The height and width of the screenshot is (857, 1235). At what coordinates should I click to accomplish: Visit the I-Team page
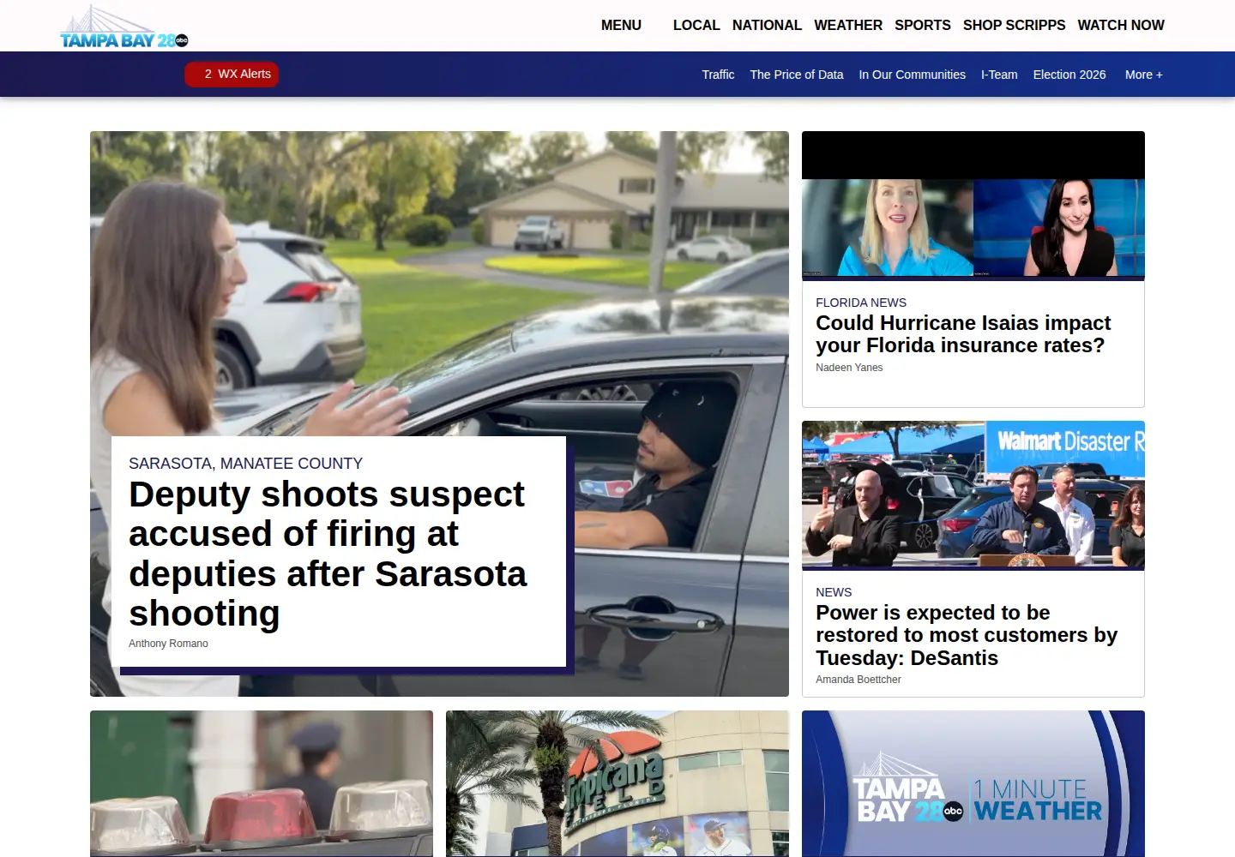click(999, 75)
